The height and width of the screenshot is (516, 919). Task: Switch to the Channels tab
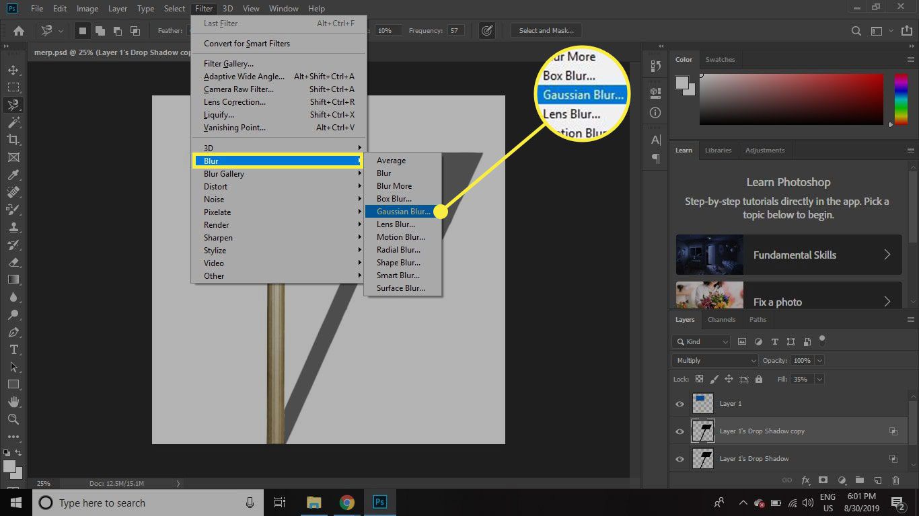tap(721, 320)
